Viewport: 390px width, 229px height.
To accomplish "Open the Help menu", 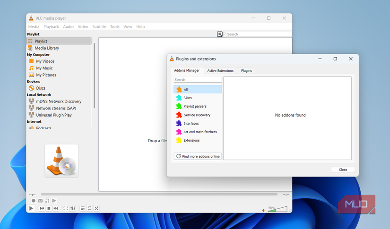I will (140, 26).
